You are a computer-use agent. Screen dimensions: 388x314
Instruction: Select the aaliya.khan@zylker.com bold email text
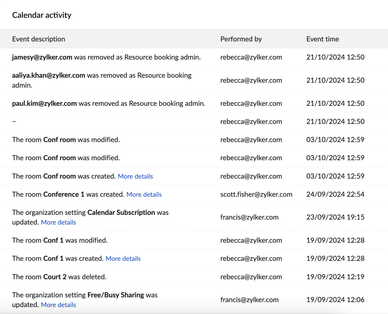(49, 76)
